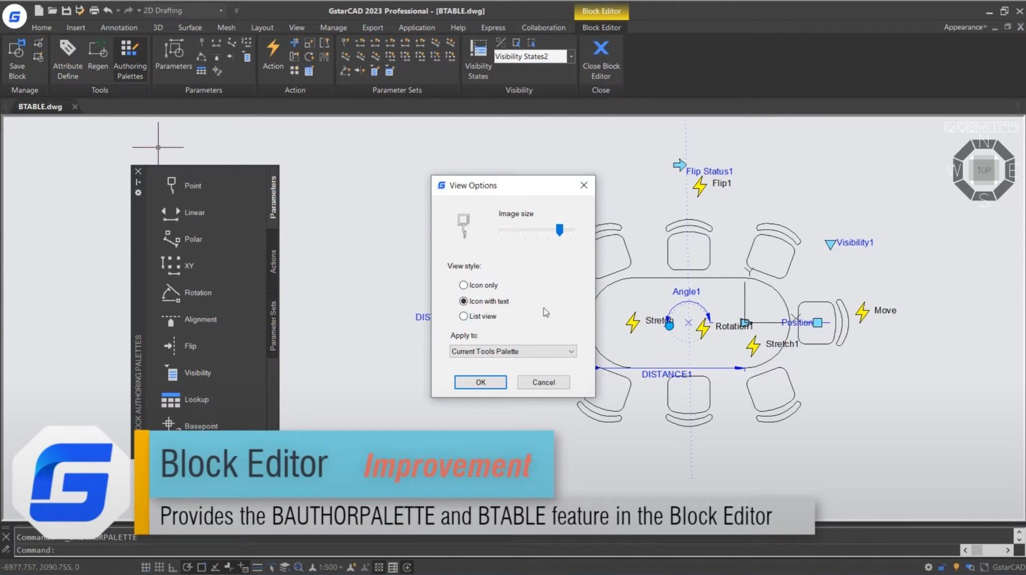Open the Annotation ribbon tab
The height and width of the screenshot is (575, 1026).
(119, 28)
